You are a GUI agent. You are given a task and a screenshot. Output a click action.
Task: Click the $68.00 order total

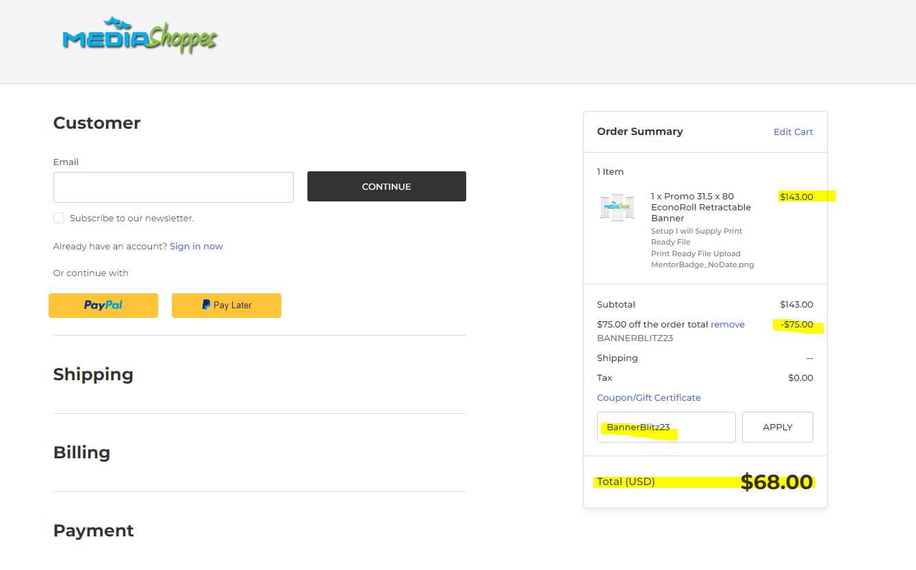click(776, 482)
